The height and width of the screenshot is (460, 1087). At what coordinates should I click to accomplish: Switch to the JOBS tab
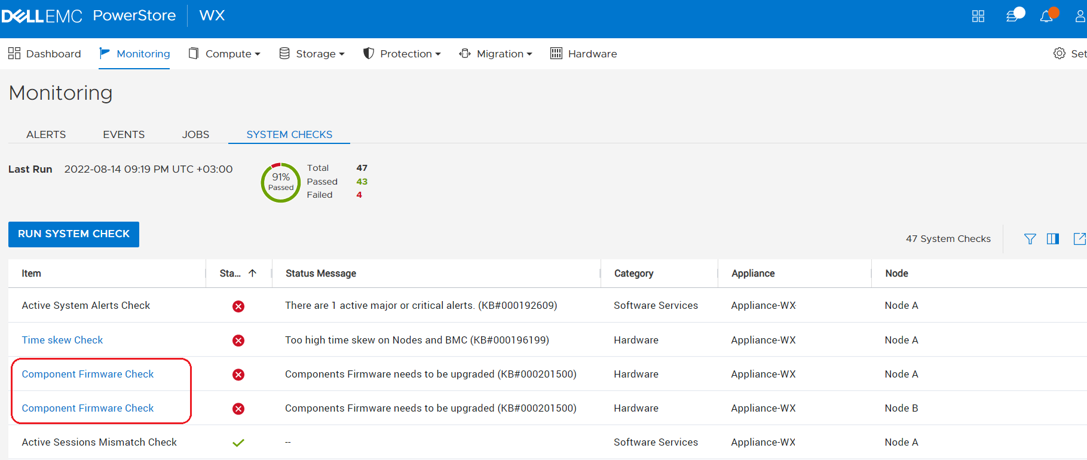[x=195, y=134]
